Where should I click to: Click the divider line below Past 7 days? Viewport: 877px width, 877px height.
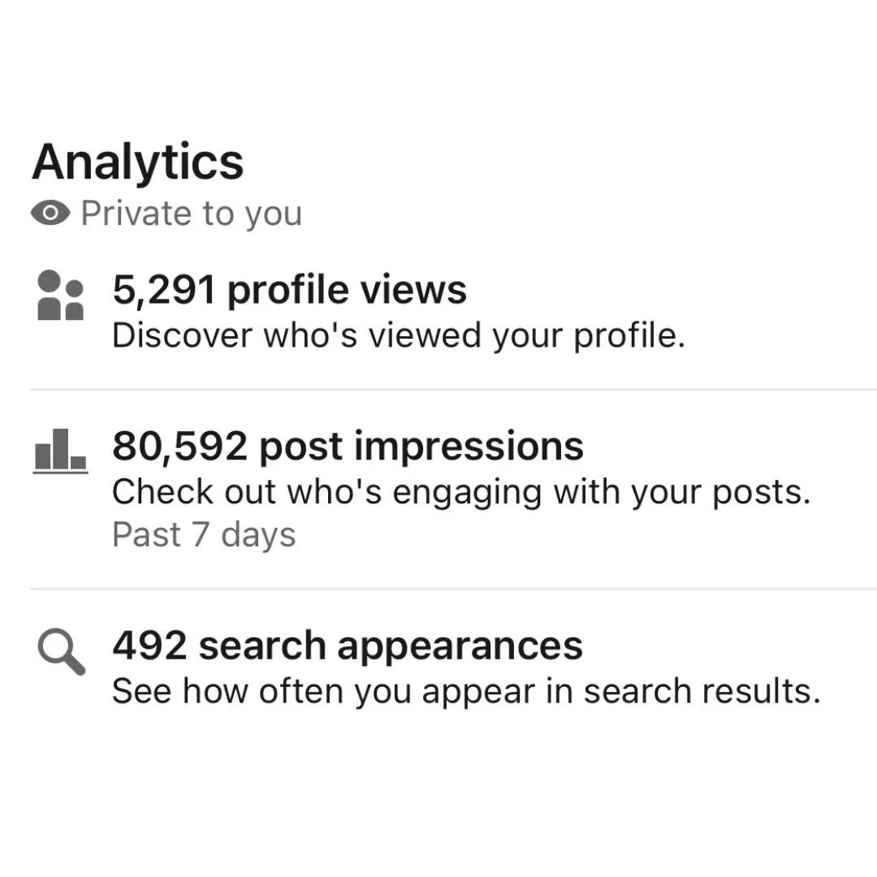454,589
